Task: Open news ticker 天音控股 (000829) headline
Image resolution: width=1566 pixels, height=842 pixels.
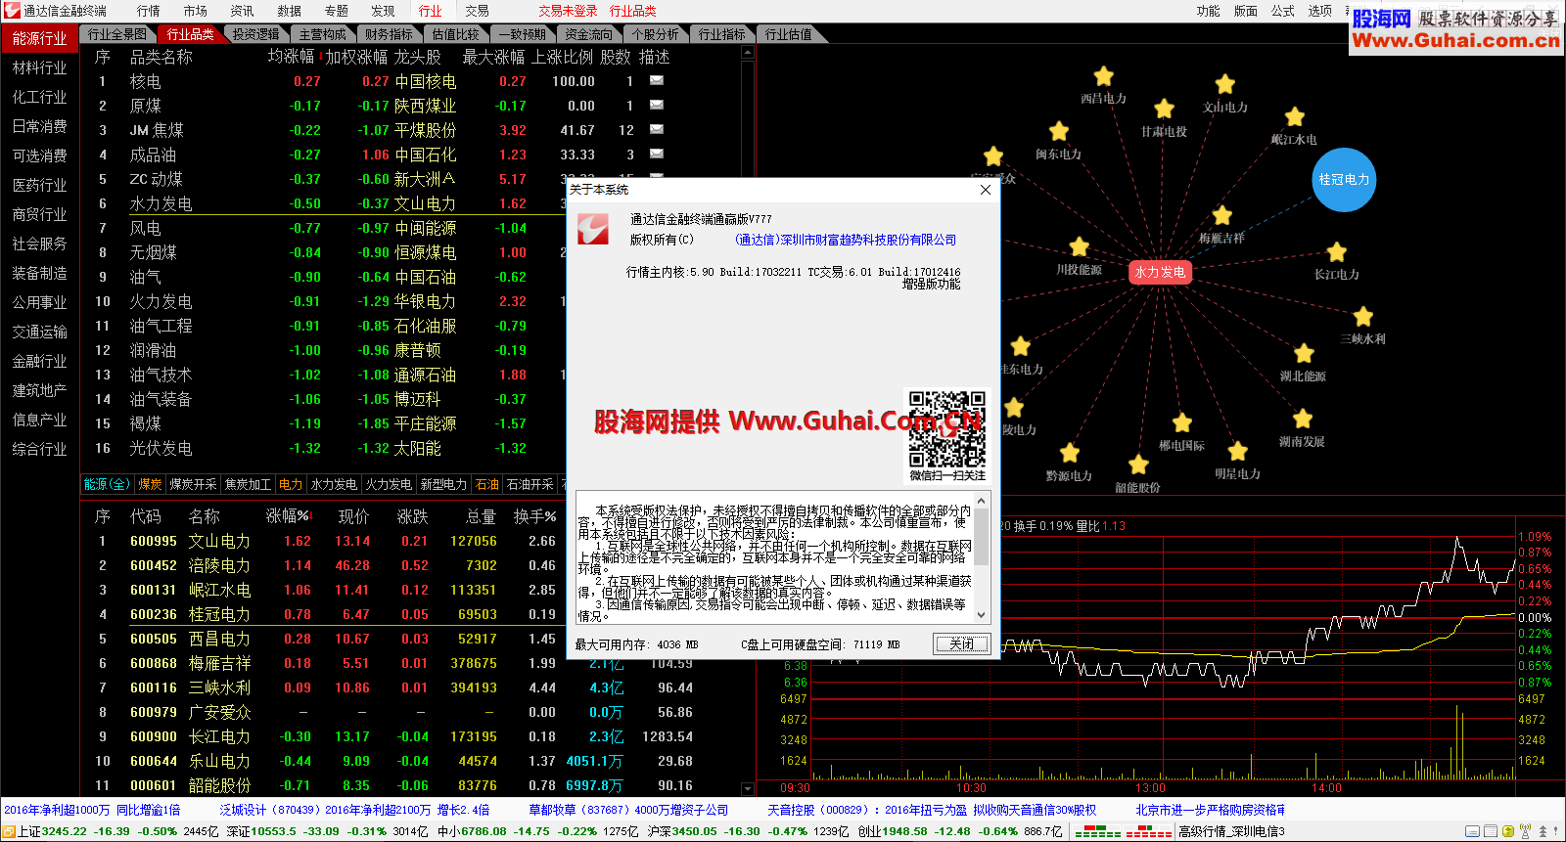Action: click(932, 810)
